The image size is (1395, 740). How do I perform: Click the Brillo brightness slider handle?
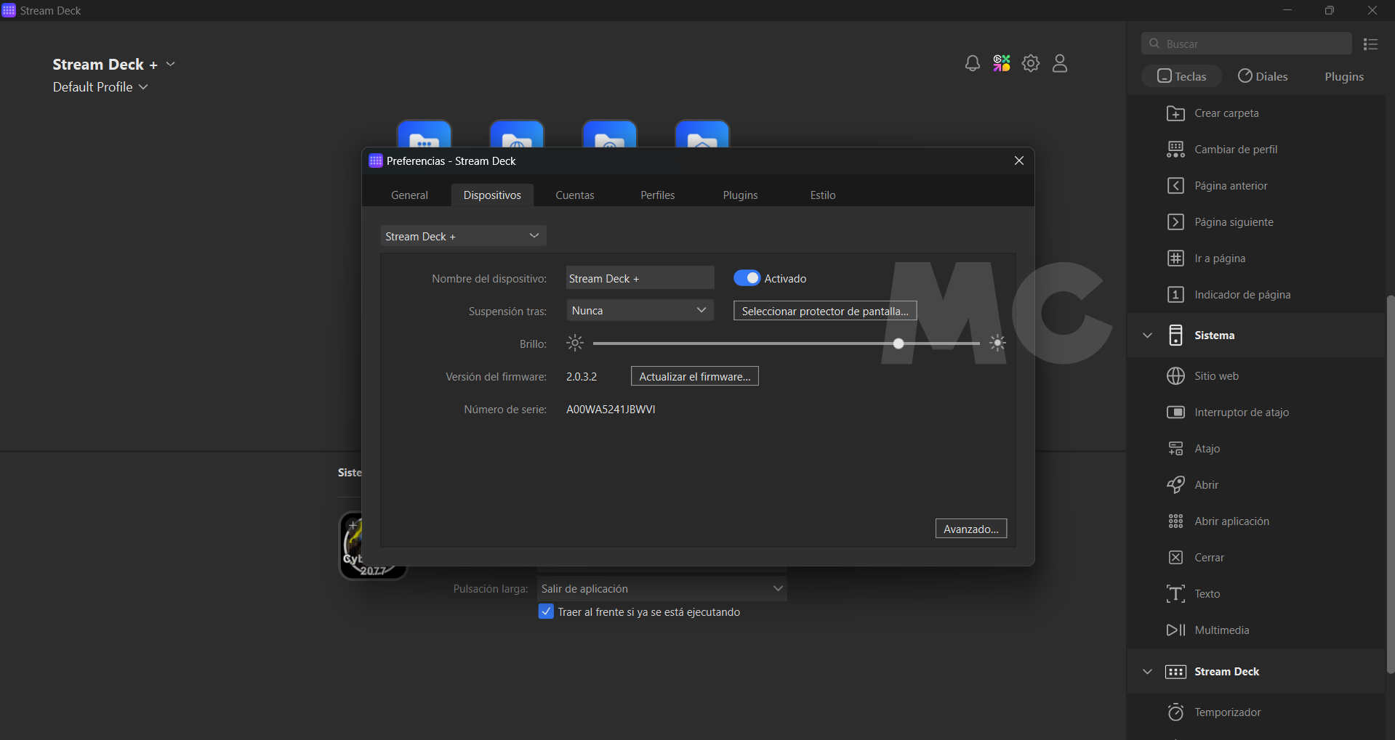coord(898,343)
